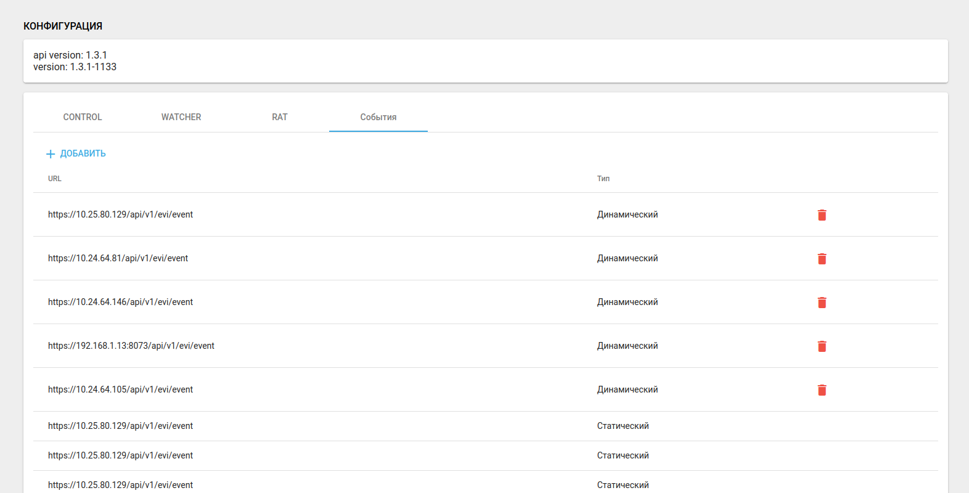Click the Тип column header
Screen dimensions: 969x493
[603, 179]
